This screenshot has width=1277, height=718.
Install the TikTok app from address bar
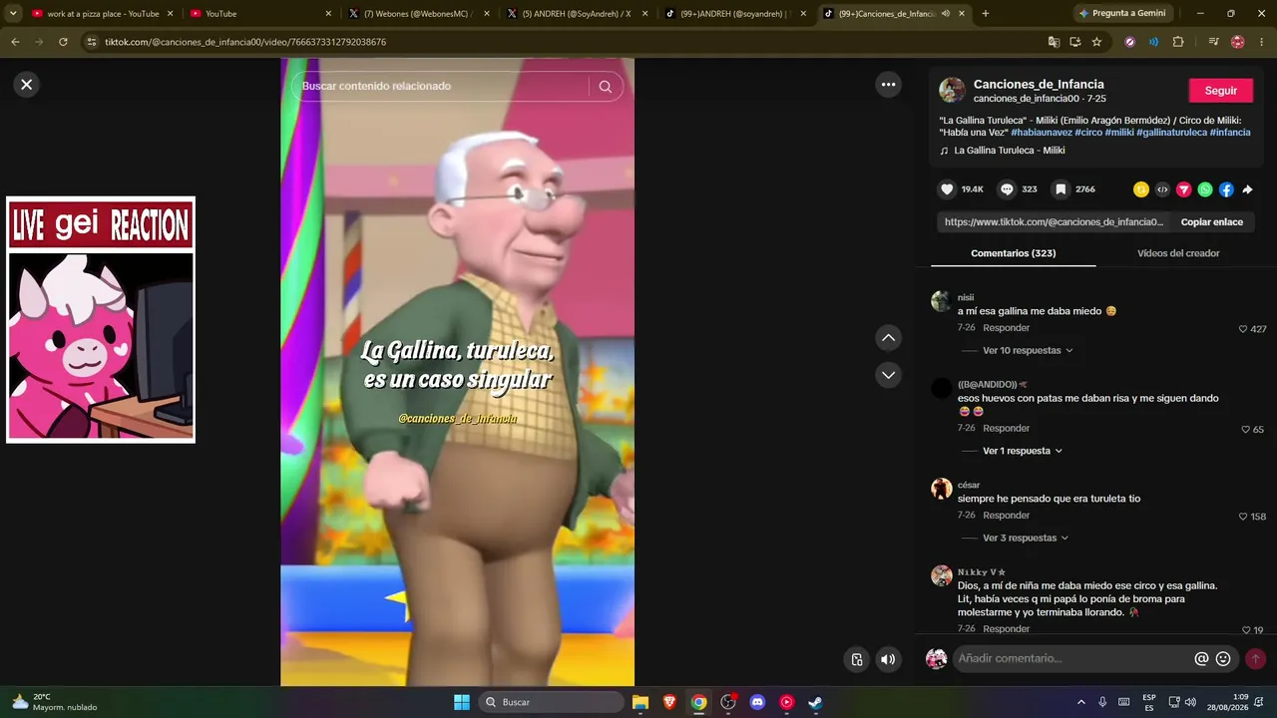point(1075,42)
